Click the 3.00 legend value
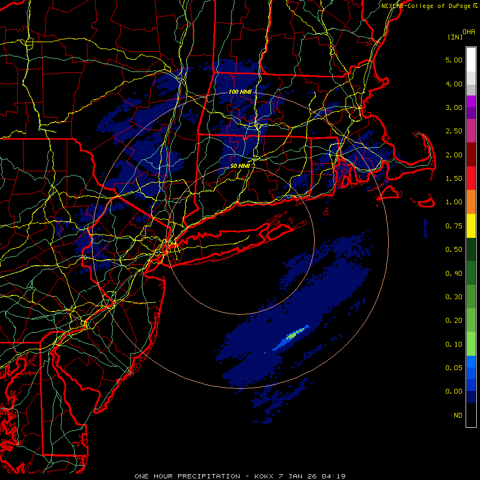 tap(454, 107)
